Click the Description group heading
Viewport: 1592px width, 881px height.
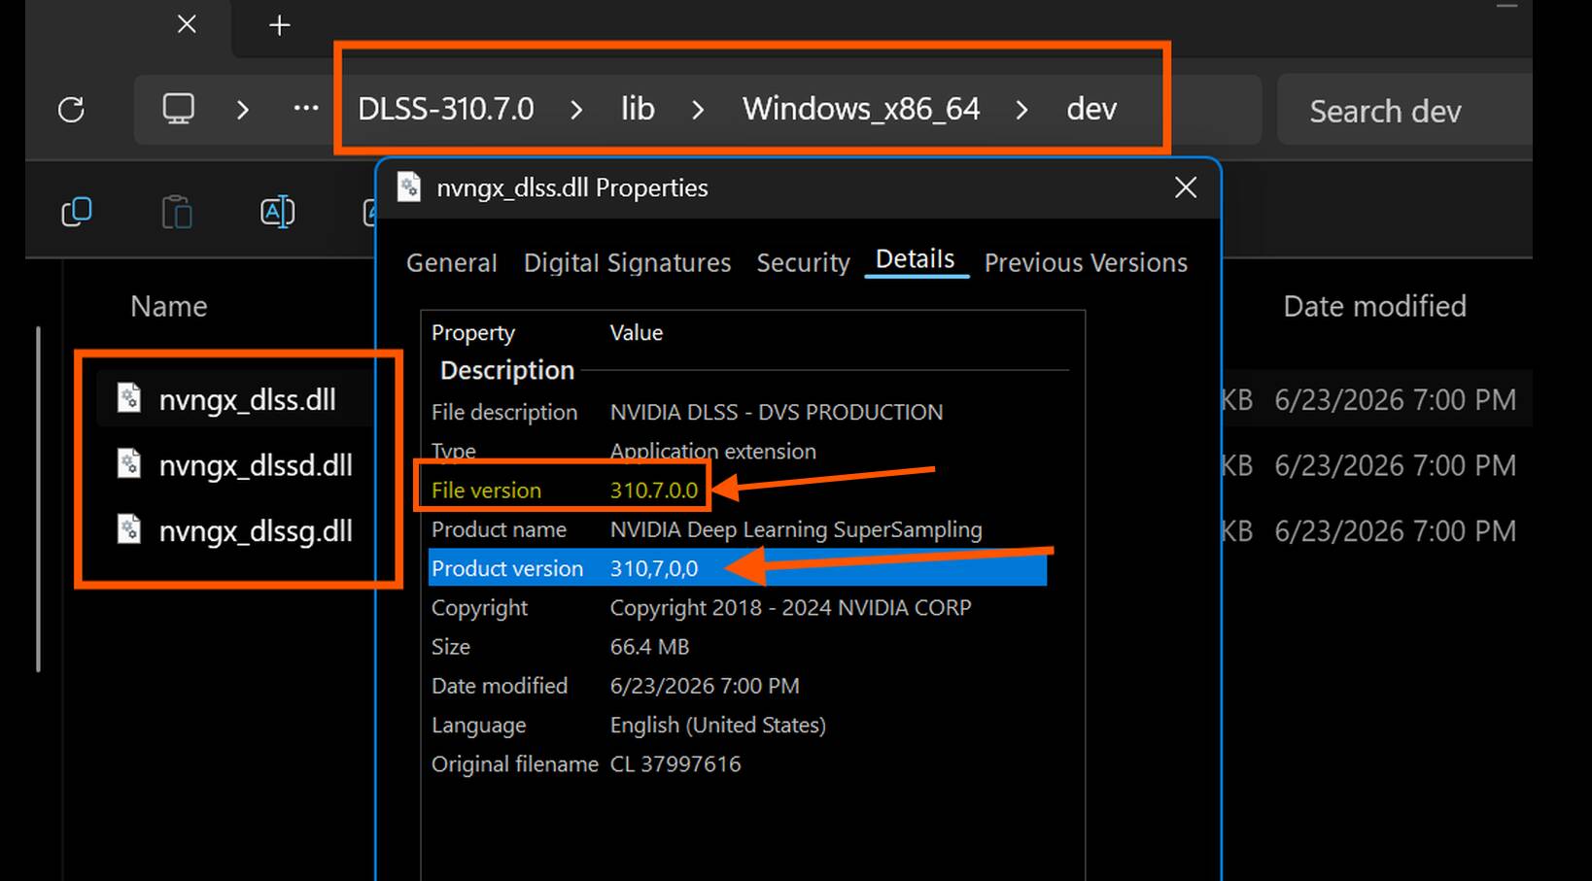[507, 370]
